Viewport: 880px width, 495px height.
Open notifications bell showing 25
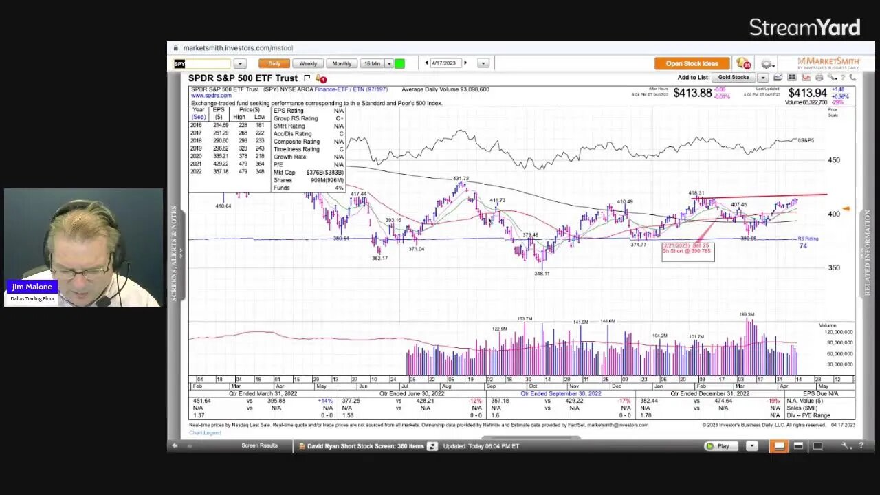743,63
